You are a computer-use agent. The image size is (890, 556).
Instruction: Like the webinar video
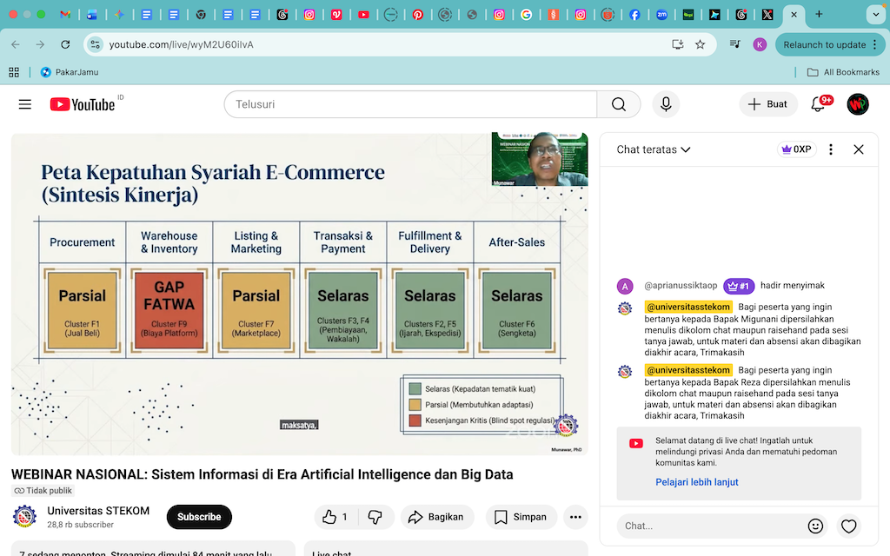point(335,517)
